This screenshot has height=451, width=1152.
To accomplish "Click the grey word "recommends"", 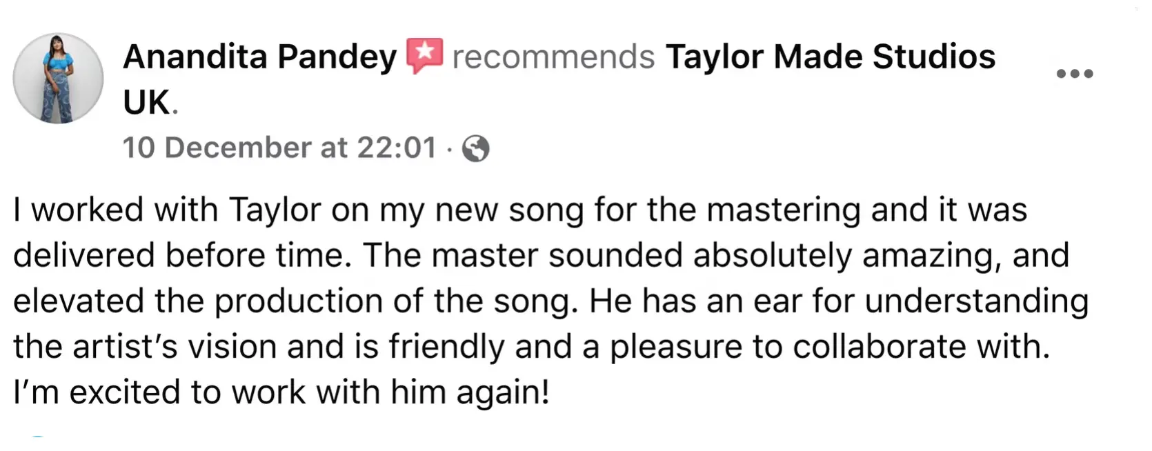I will click(553, 57).
